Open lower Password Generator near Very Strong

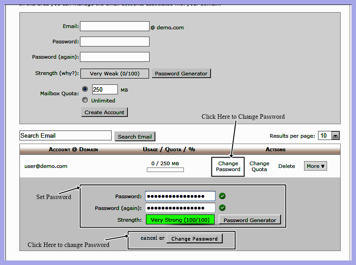coord(250,220)
